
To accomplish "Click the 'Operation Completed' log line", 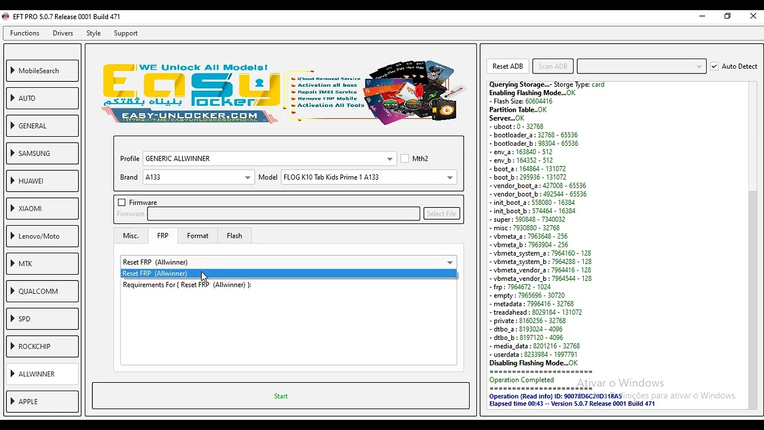I will 522,380.
